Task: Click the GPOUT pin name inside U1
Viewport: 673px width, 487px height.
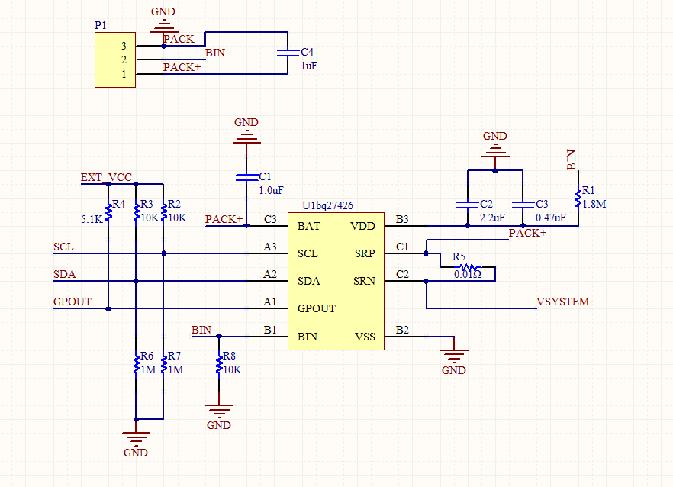Action: point(317,309)
